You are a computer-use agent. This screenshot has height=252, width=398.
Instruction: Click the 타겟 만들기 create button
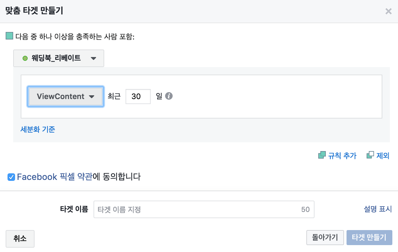[x=369, y=238]
